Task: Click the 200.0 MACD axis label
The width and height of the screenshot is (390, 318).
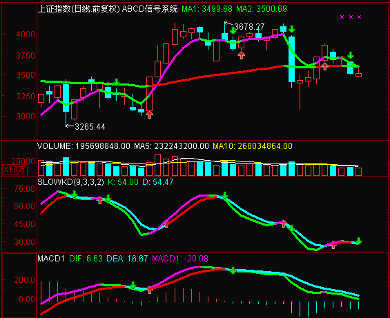Action: click(24, 280)
